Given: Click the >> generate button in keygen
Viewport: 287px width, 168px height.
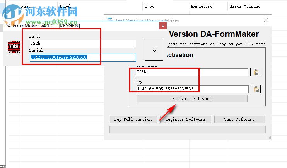Looking at the screenshot, I should tap(154, 50).
